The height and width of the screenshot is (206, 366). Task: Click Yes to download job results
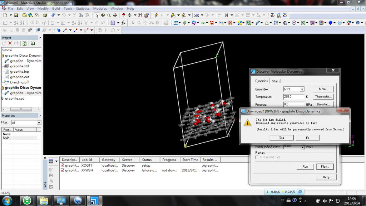point(282,138)
